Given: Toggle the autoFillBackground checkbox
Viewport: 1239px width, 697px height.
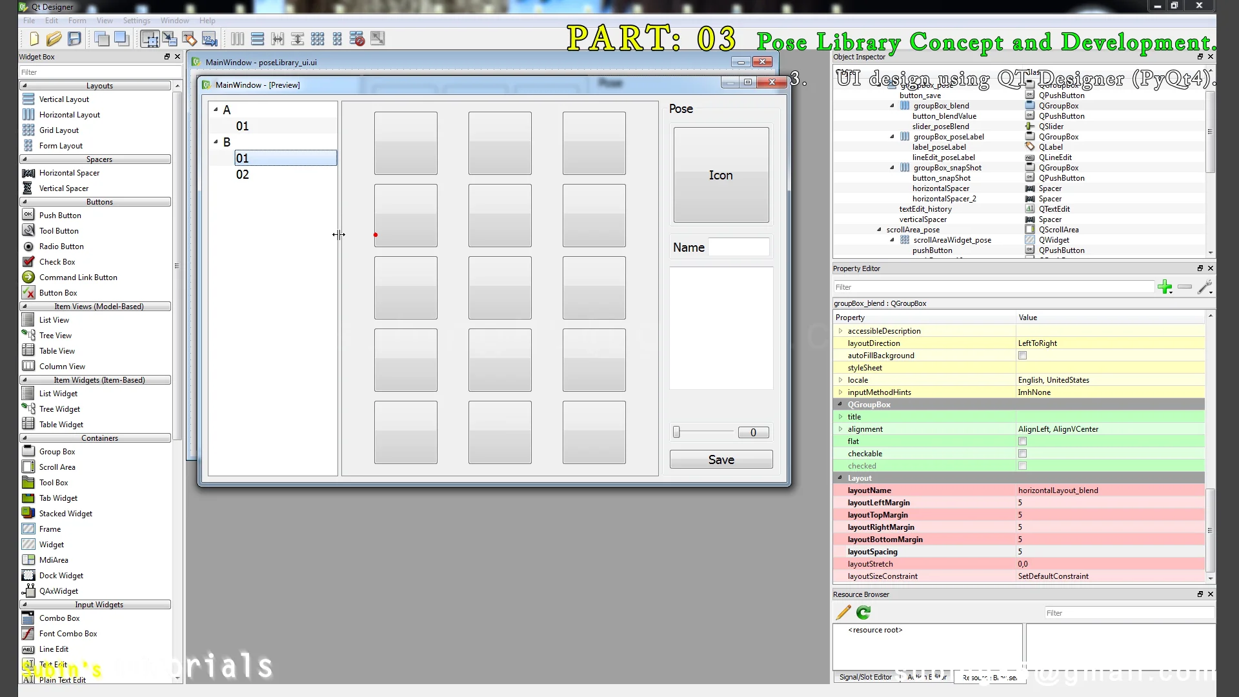Looking at the screenshot, I should (x=1022, y=356).
